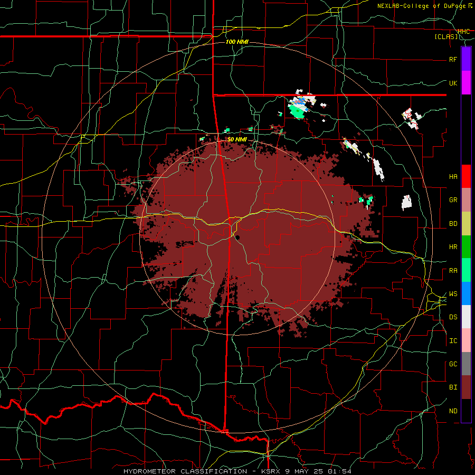Click the isolated white dry snow echo east
Viewport: 475px width, 475px height.
406,203
